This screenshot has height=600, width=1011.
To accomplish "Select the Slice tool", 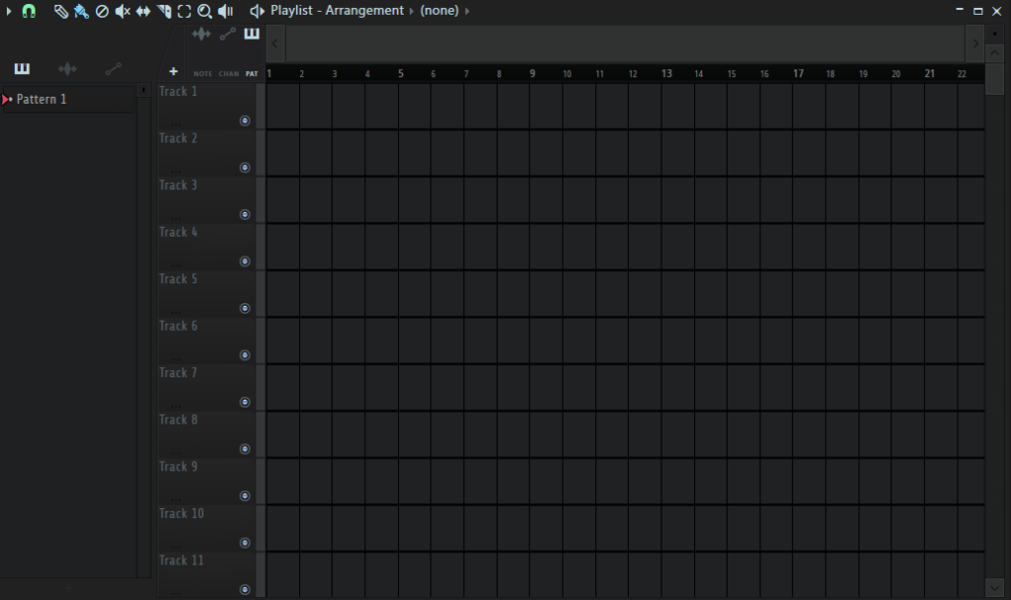I will point(164,11).
